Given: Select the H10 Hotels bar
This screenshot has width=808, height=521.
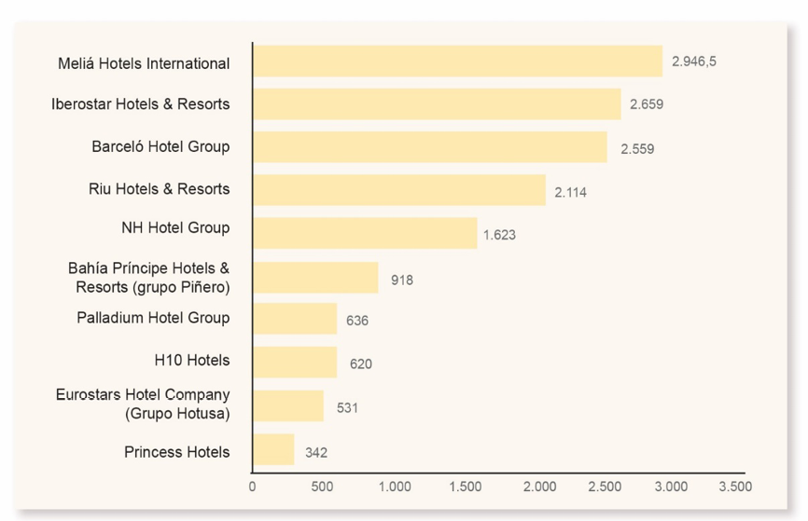Looking at the screenshot, I should click(295, 362).
